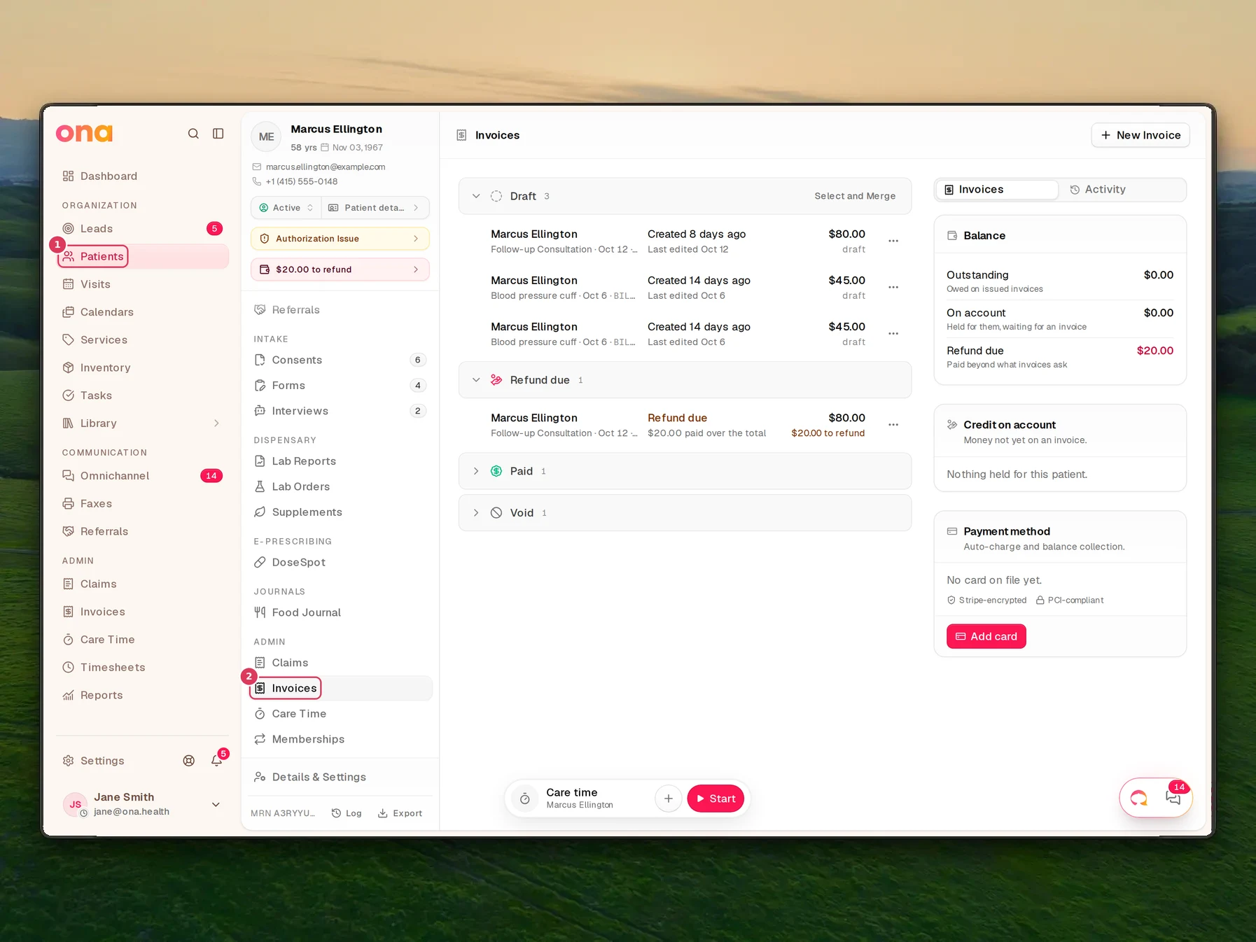The height and width of the screenshot is (942, 1256).
Task: Open Log in the patient footer
Action: (x=347, y=813)
